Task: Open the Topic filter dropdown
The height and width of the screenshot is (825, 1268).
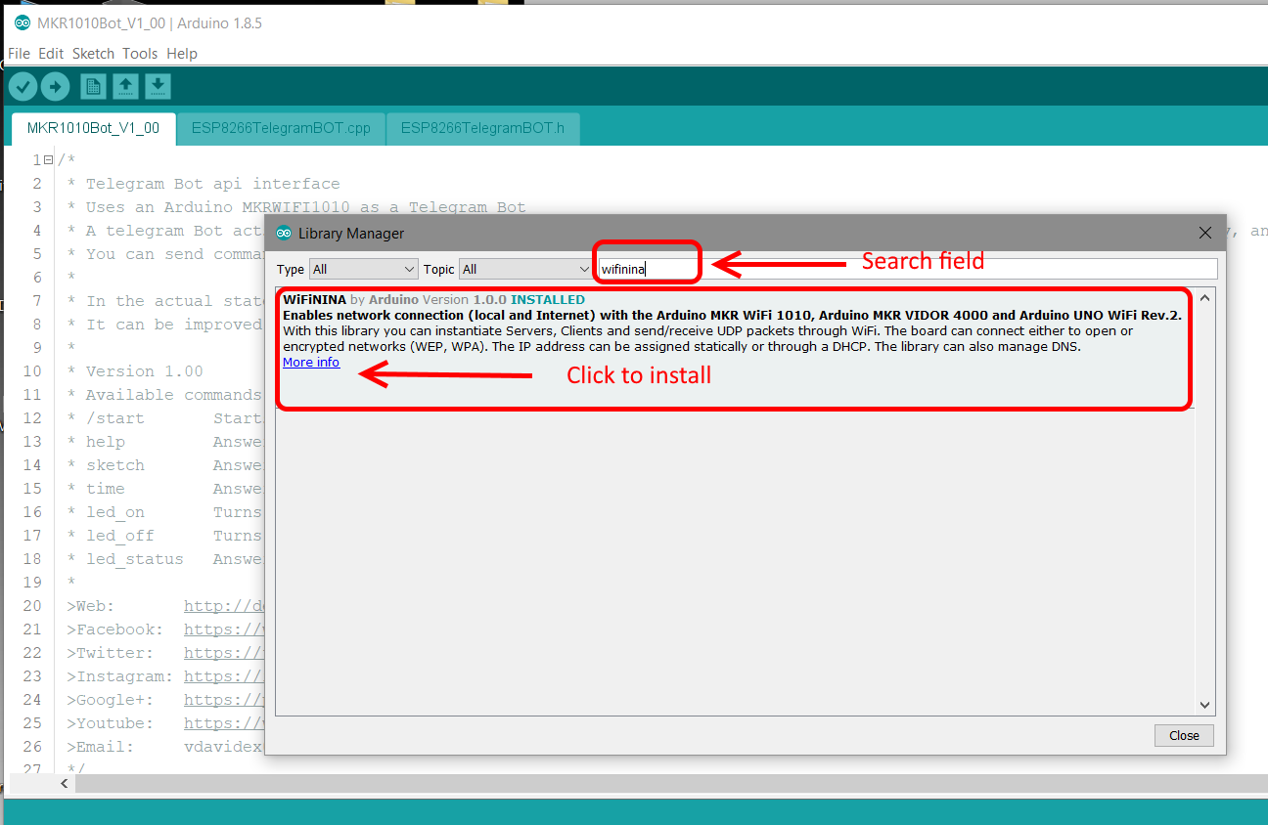Action: (525, 268)
